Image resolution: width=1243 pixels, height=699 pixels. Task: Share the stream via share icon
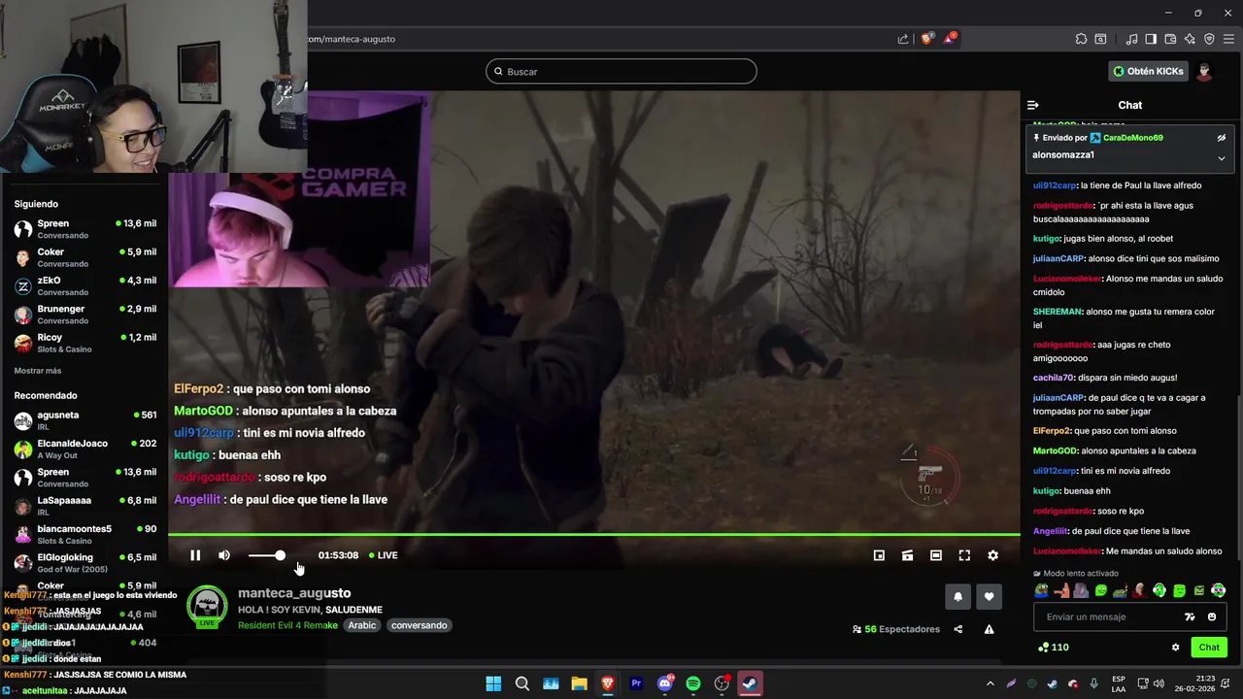(x=958, y=629)
